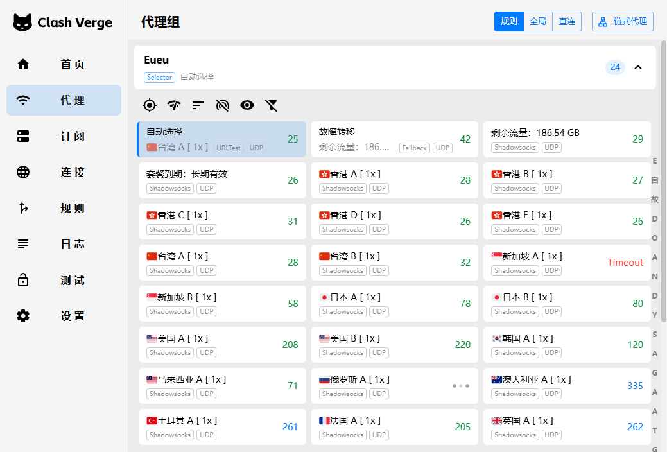Open the 连接 connections page
Image resolution: width=667 pixels, height=452 pixels.
64,172
